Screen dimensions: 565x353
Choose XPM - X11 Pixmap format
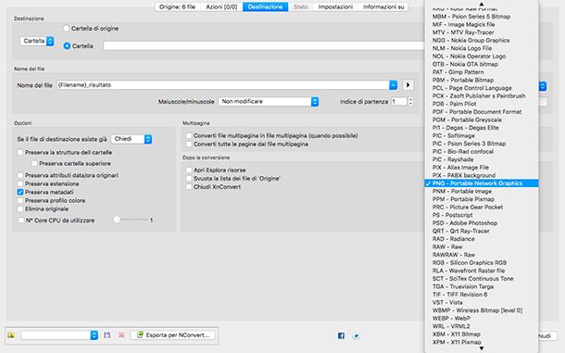(482, 342)
